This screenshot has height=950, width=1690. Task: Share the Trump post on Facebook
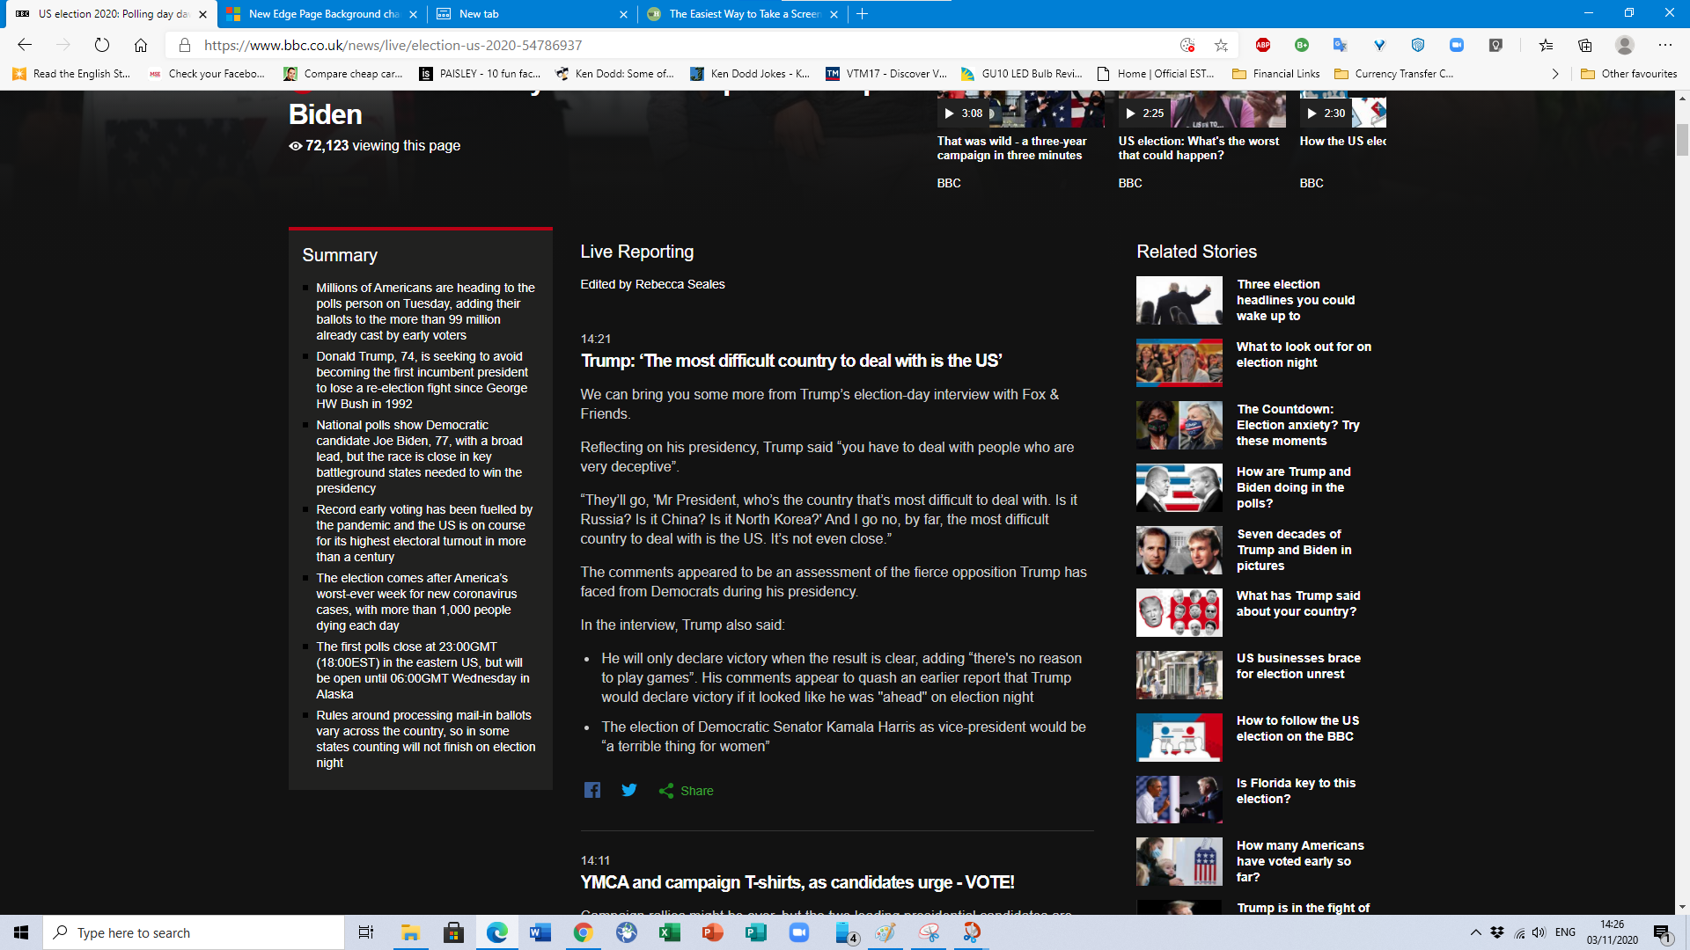point(592,790)
